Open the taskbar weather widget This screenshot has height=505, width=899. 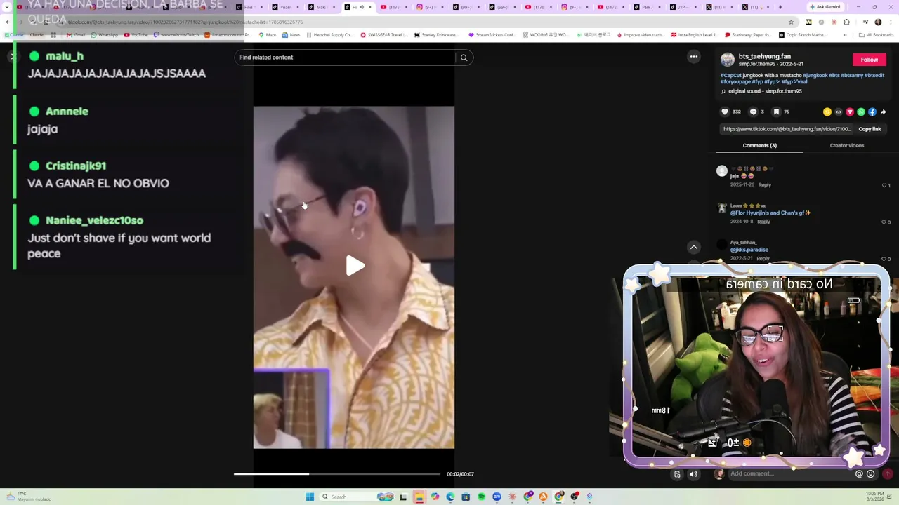click(x=29, y=497)
